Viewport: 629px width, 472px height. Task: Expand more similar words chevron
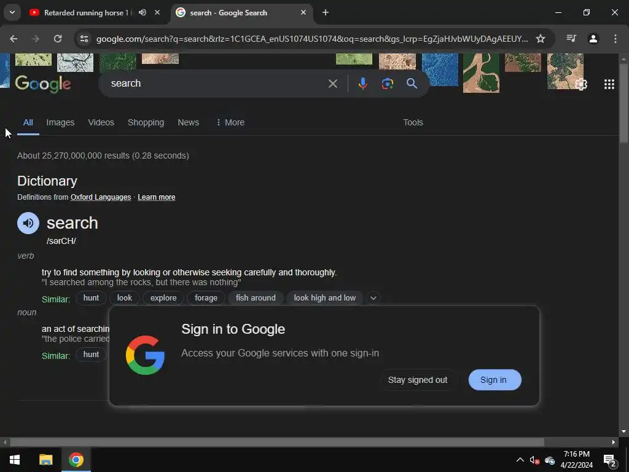pos(373,298)
